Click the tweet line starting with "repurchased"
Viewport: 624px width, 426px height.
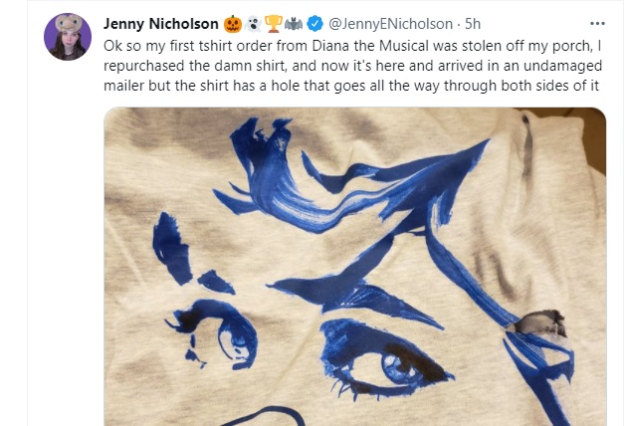point(352,66)
